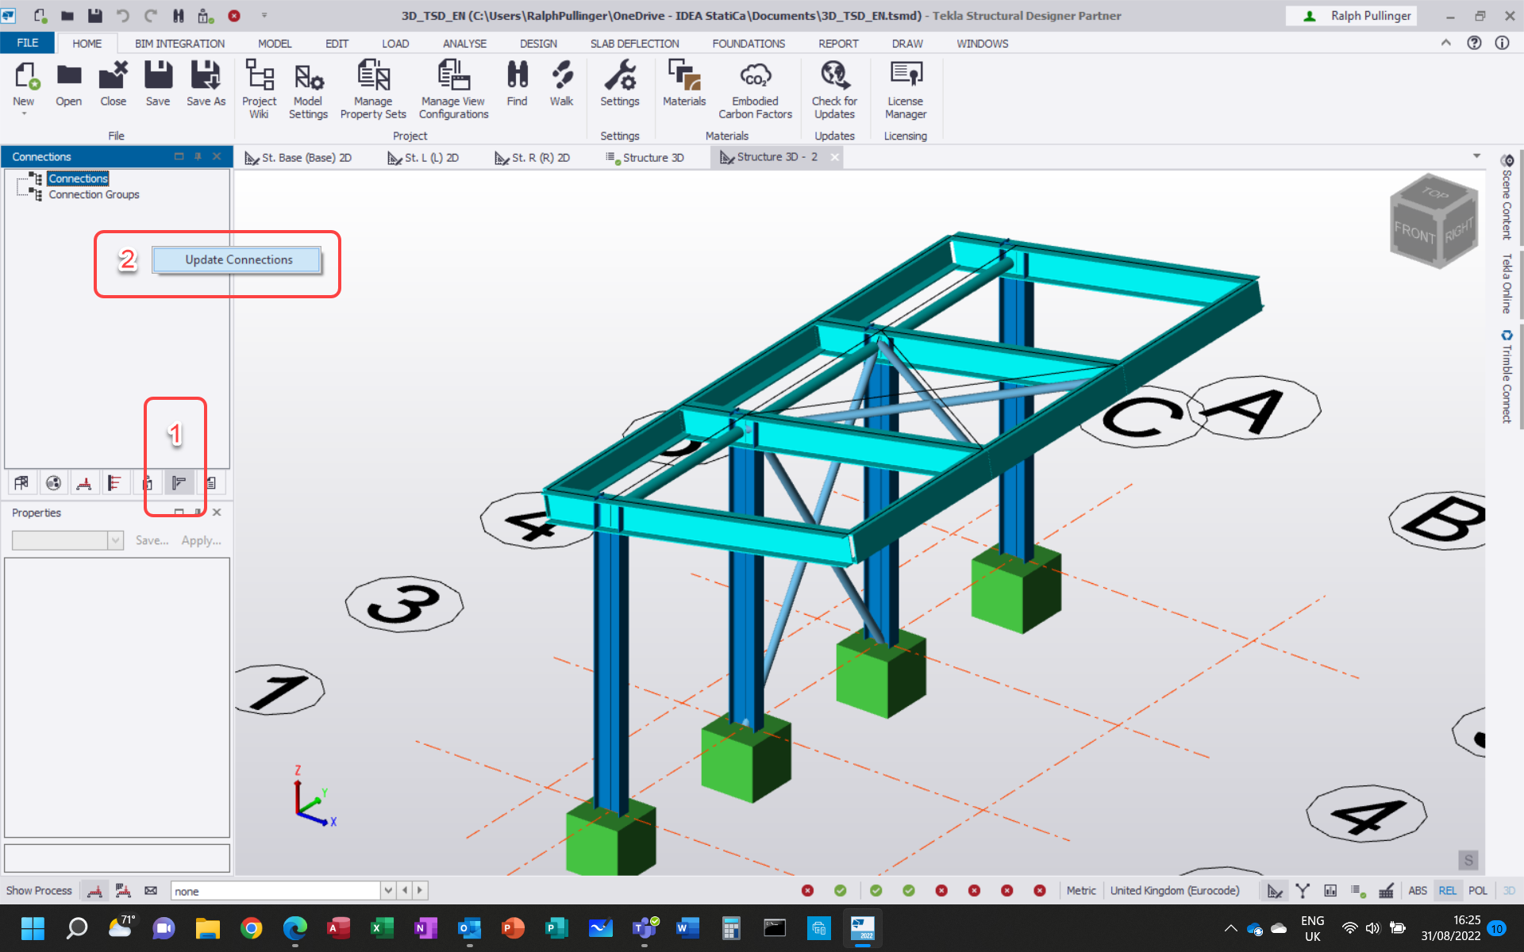Open the Structure 3D view tab
Image resolution: width=1524 pixels, height=952 pixels.
[x=652, y=158]
